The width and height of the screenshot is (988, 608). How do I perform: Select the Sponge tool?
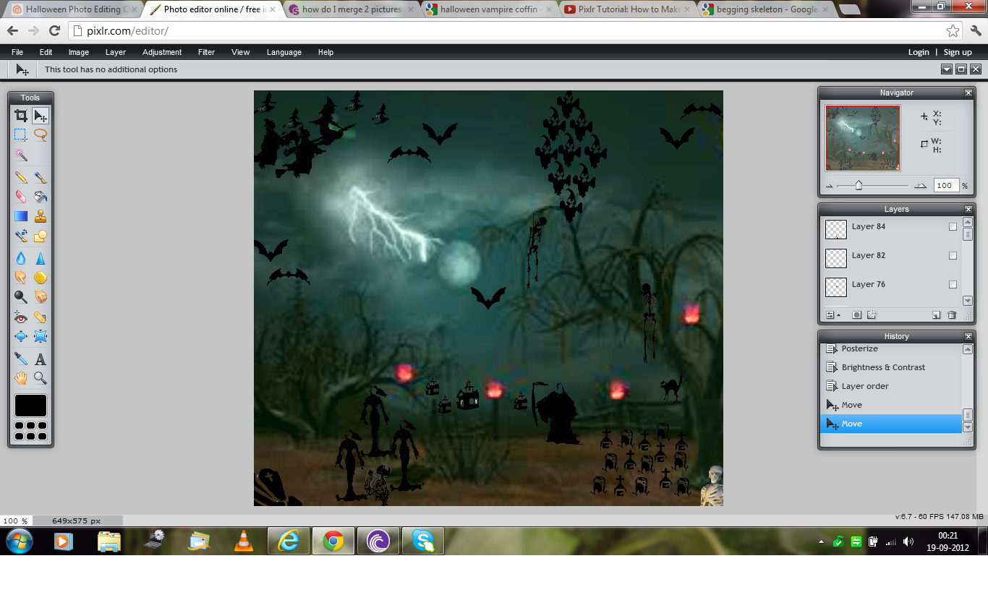(x=41, y=277)
